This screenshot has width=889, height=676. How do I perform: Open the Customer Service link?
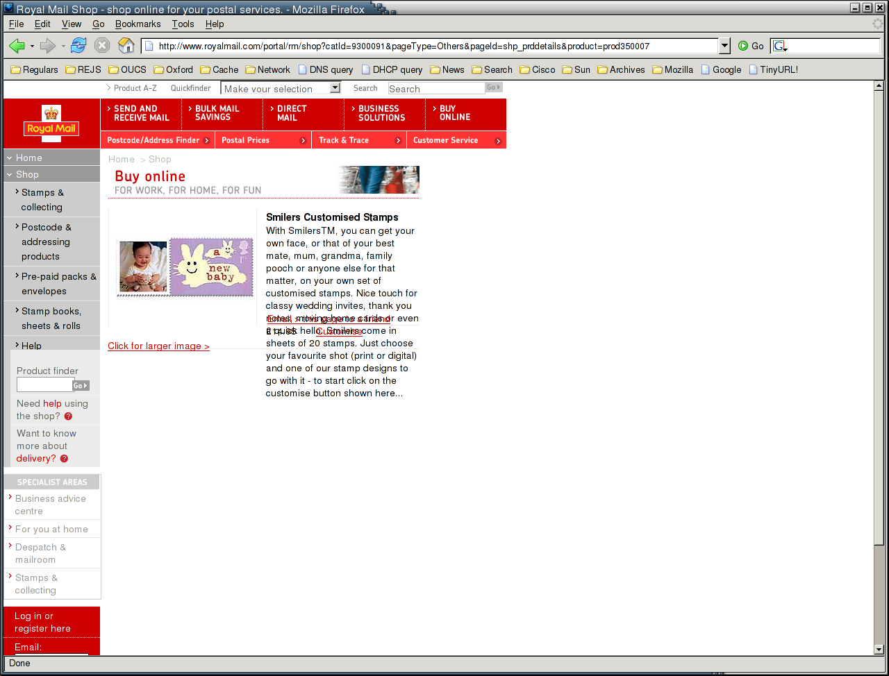(x=456, y=140)
